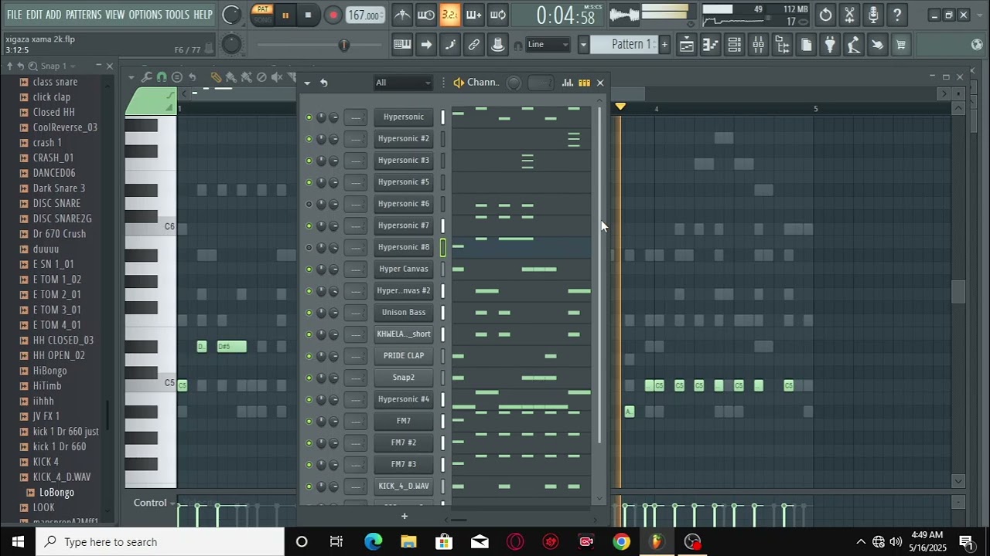Open the pattern selector arrow before Pattern 1

[583, 45]
